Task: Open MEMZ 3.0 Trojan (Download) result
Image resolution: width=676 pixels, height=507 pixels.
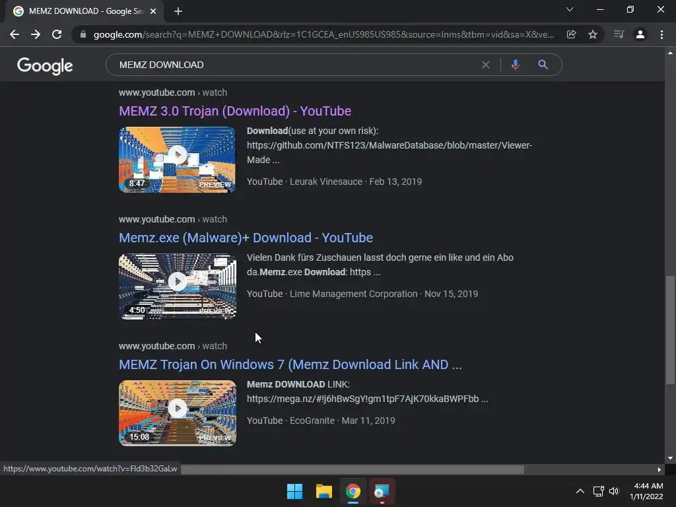Action: [235, 111]
